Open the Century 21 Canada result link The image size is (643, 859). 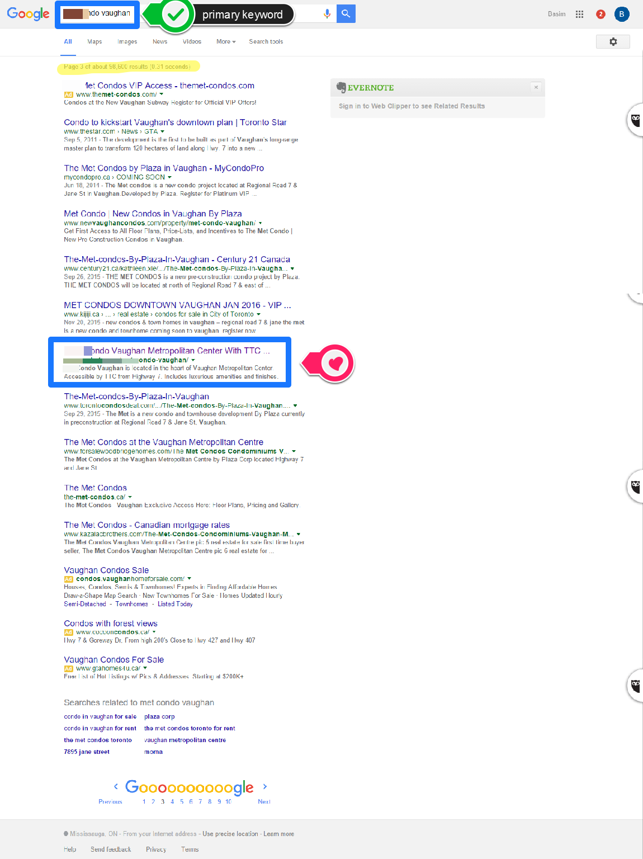point(177,259)
